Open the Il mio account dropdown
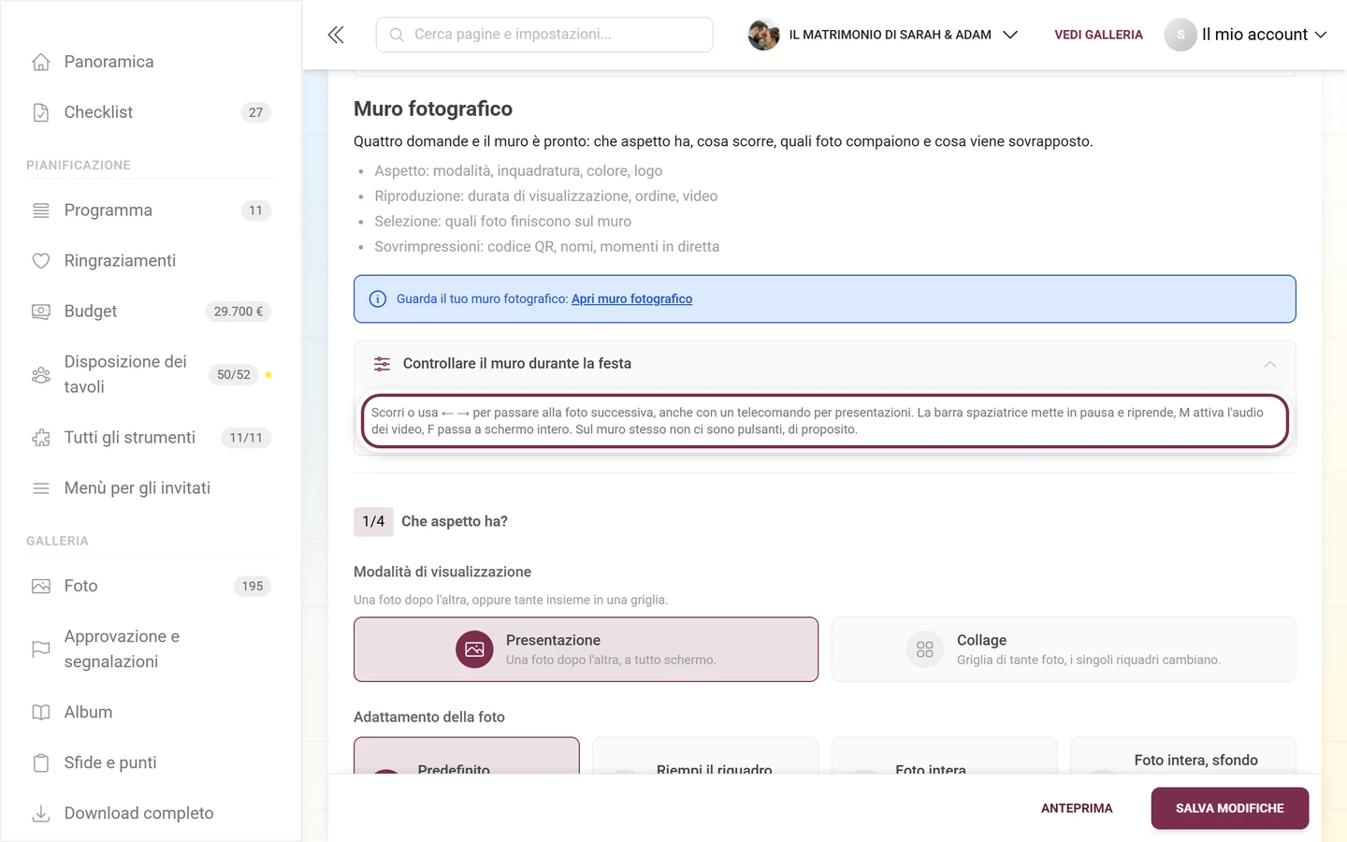 (1246, 35)
